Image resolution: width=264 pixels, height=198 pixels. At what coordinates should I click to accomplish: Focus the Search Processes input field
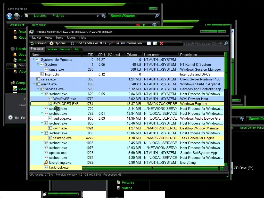(203, 43)
